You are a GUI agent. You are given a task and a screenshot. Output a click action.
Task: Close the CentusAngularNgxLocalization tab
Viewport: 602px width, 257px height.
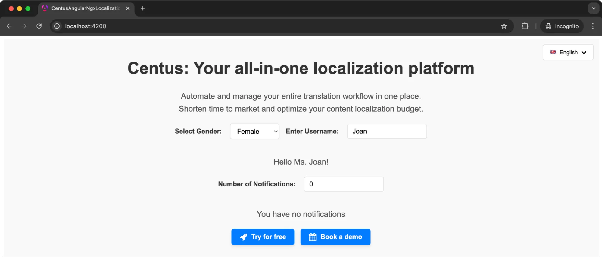(128, 8)
